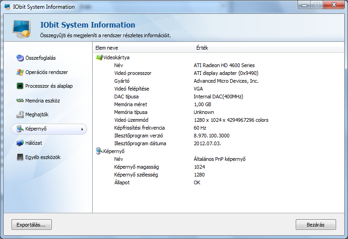Screen dimensions: 348x239
Task: Click the DAC típusa label
Action: tap(126, 97)
